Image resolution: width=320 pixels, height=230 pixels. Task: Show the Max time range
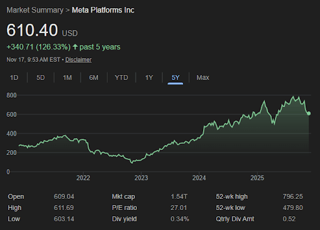(202, 77)
